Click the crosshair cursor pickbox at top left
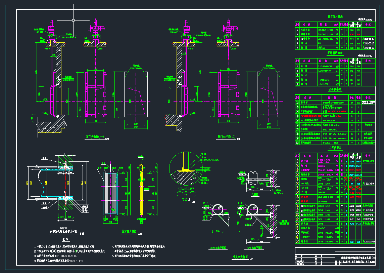This screenshot has width=384, height=273. point(73,21)
